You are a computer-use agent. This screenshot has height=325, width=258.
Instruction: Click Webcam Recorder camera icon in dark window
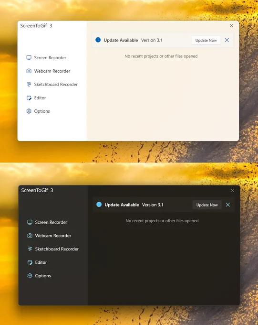tap(30, 236)
